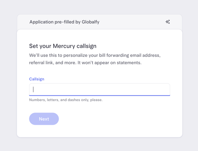This screenshot has width=198, height=151.
Task: Place cursor at blinking caret in Callsign box
Action: [x=33, y=90]
